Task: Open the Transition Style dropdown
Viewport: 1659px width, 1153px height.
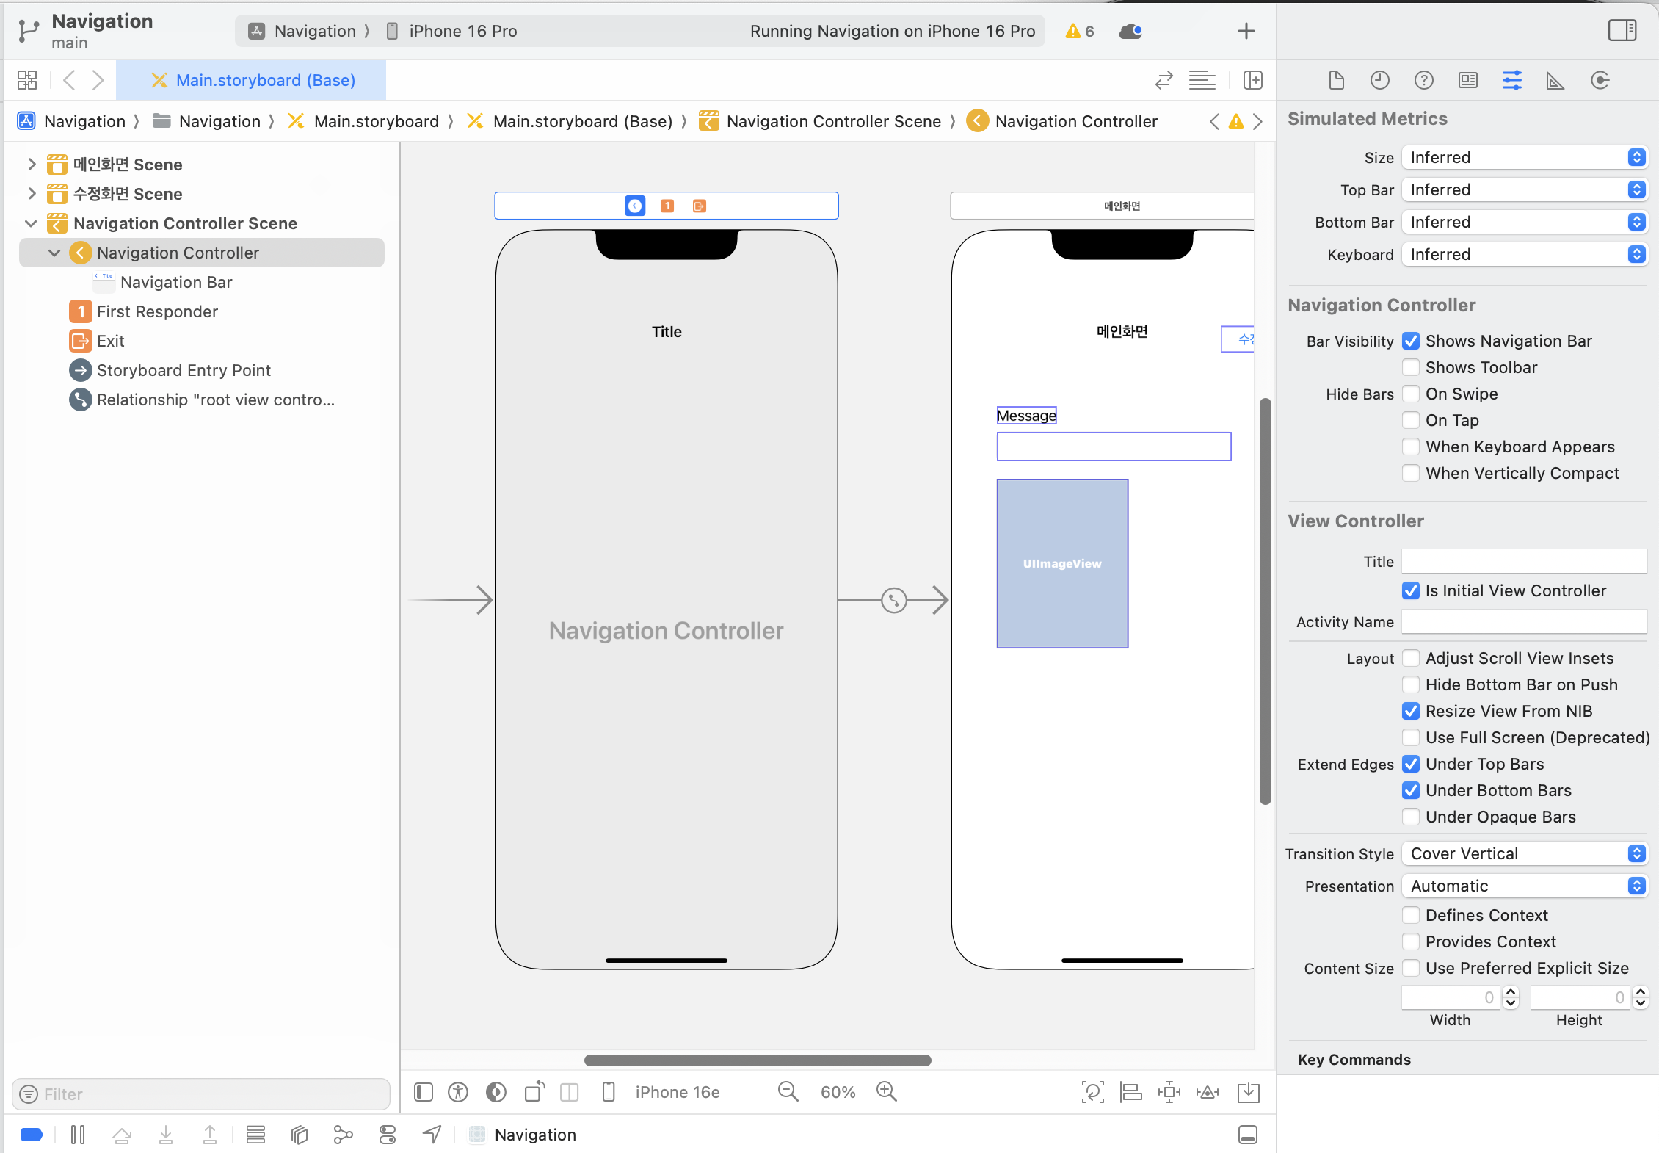Action: (x=1524, y=853)
